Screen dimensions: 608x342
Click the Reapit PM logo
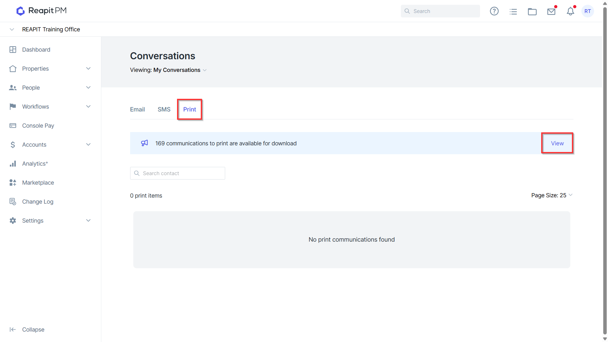click(x=41, y=11)
